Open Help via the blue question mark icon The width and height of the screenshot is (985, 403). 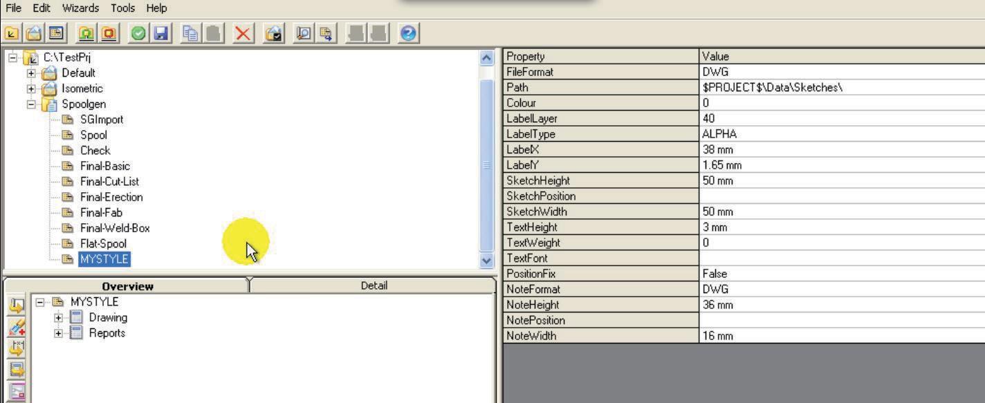(x=409, y=33)
